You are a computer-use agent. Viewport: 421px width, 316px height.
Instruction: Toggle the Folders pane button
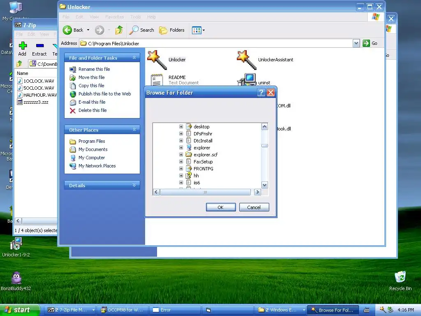coord(172,30)
